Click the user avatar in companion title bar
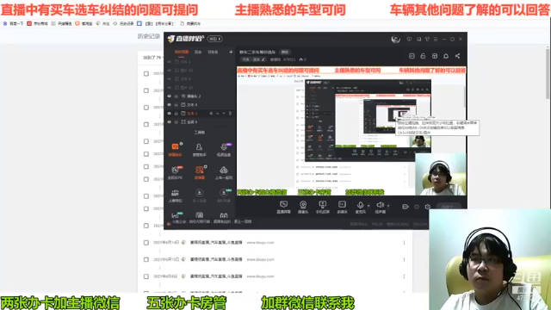The width and height of the screenshot is (551, 310). 396,39
